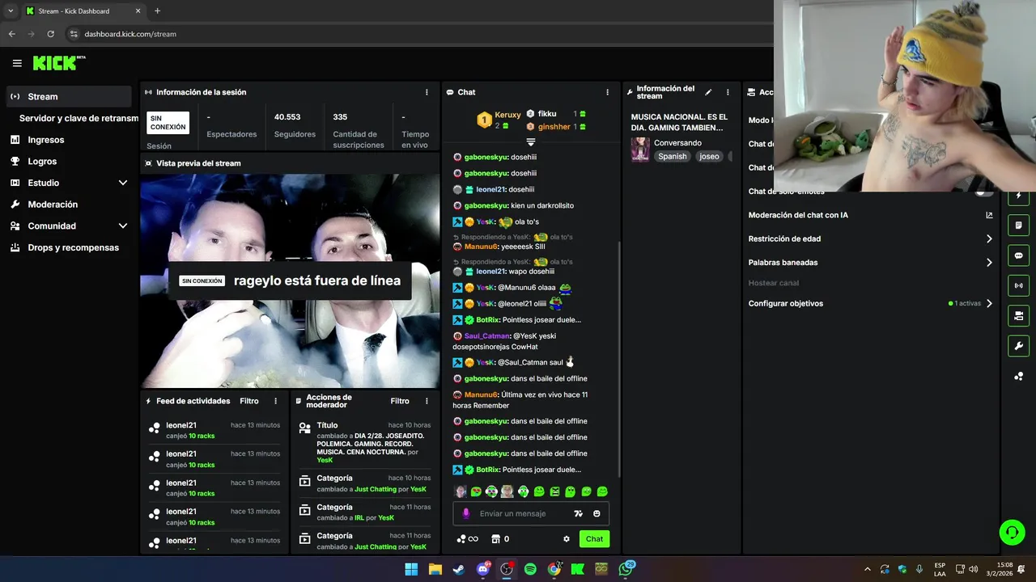Open Filtro in Feed de actividades

[249, 401]
